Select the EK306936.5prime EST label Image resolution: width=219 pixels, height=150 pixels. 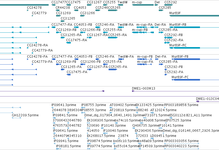[x=101, y=120]
